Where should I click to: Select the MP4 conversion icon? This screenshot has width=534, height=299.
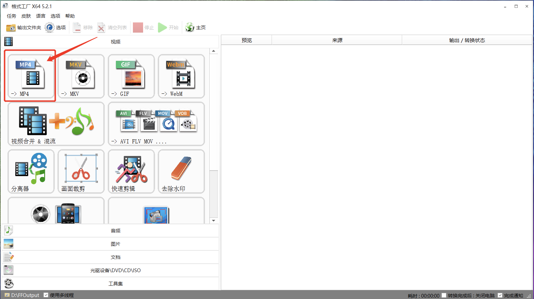[x=31, y=76]
